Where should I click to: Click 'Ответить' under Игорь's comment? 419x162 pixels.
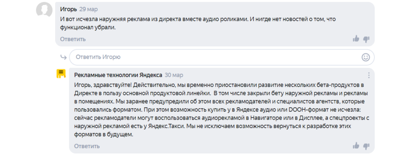pos(73,39)
